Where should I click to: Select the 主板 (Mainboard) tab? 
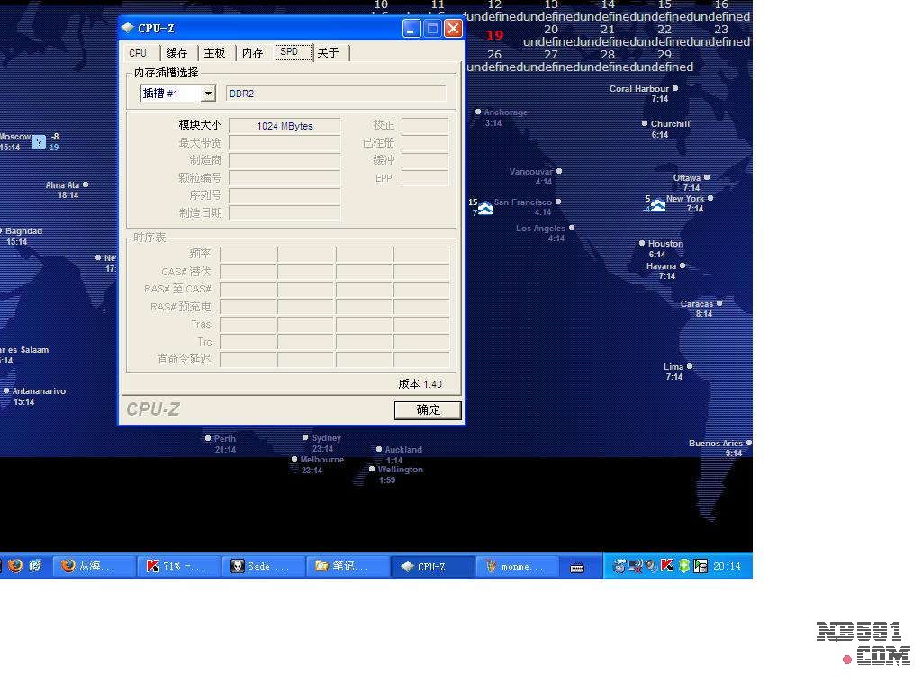[214, 53]
